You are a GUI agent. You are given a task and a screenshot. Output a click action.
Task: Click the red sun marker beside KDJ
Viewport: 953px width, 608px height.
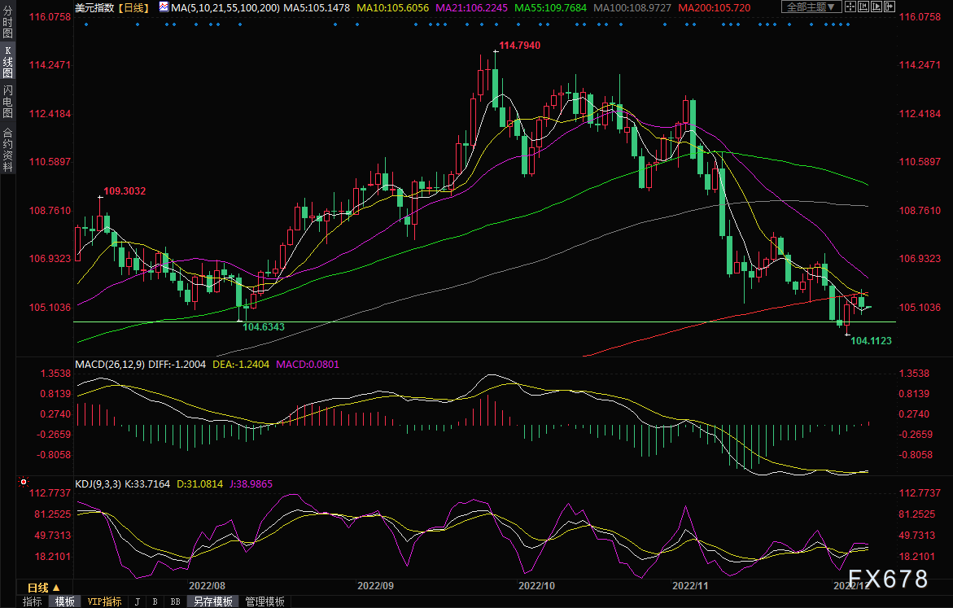pos(24,482)
